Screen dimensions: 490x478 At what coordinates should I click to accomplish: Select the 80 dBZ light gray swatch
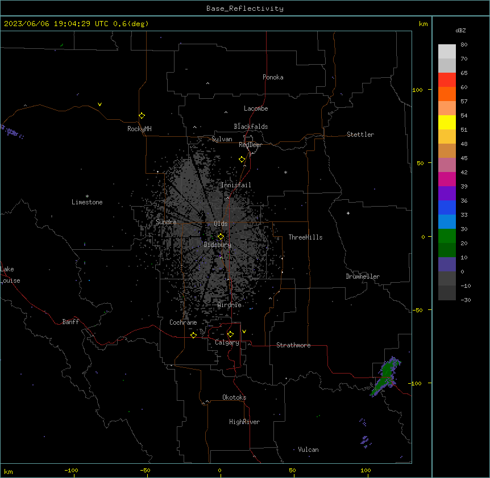point(447,52)
